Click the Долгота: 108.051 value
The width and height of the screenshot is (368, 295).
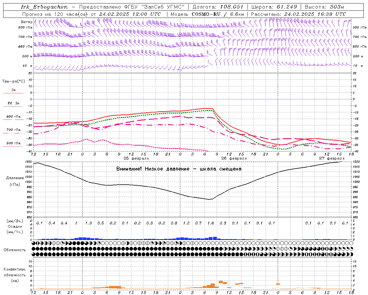[x=218, y=7]
